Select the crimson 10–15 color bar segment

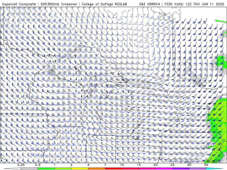(130, 169)
